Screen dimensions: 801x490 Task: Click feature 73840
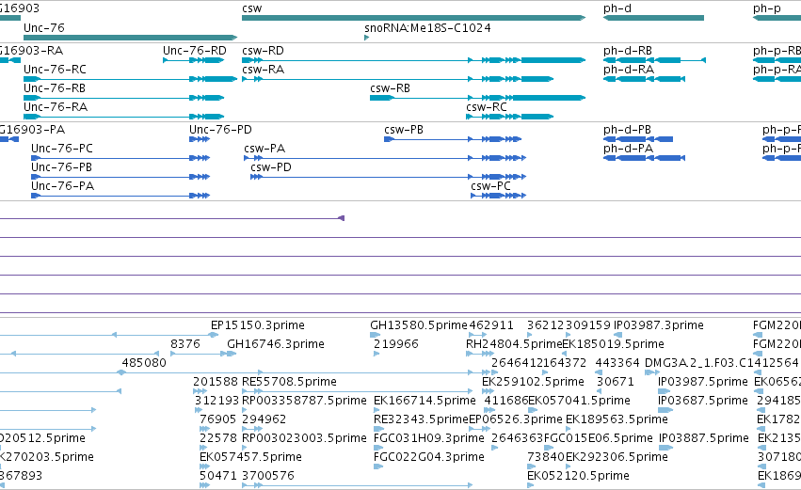coord(546,457)
